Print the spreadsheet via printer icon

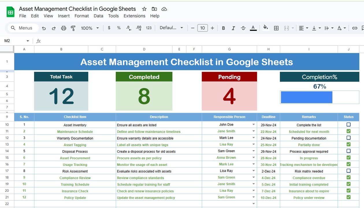(64, 28)
